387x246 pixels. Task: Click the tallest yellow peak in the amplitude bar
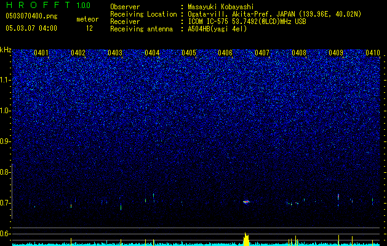246,239
